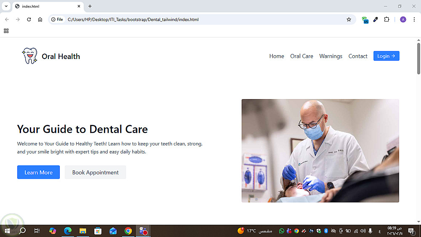Open Windows Security tray icon
Viewport: 421px width, 237px height.
[x=319, y=231]
